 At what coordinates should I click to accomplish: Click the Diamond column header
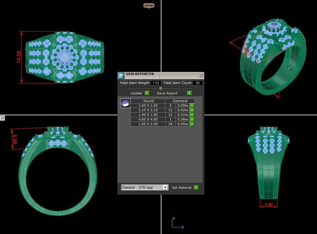point(180,101)
